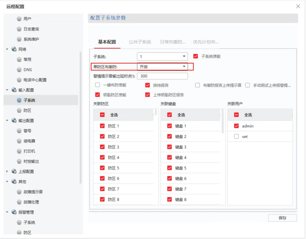
Task: Click the gear icon beside 日志查询
Action: (x=19, y=29)
